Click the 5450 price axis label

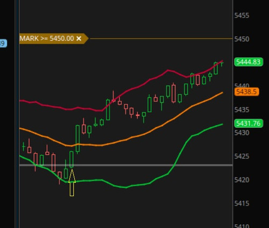point(242,39)
